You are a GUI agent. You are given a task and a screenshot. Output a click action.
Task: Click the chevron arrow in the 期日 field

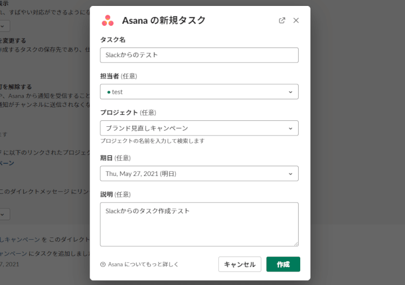pos(291,174)
